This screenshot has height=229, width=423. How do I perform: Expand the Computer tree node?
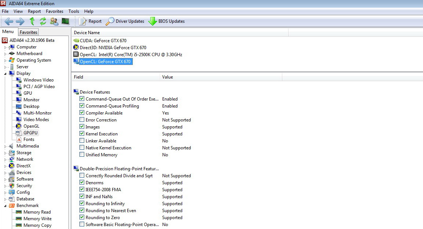pos(5,47)
